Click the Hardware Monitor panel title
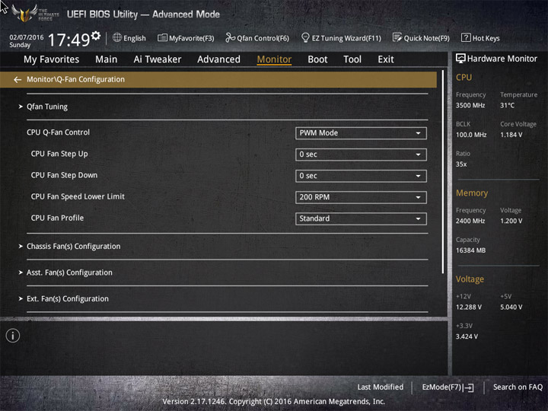Viewport: 548px width, 411px height. click(x=502, y=59)
